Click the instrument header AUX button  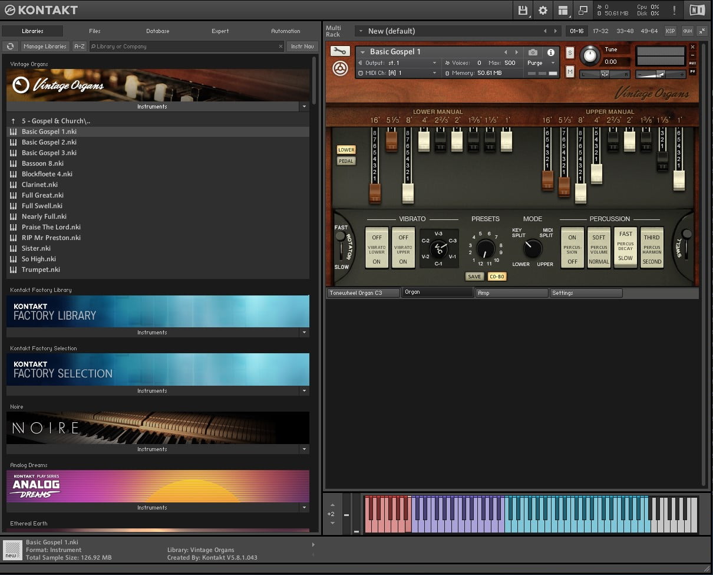pyautogui.click(x=693, y=63)
